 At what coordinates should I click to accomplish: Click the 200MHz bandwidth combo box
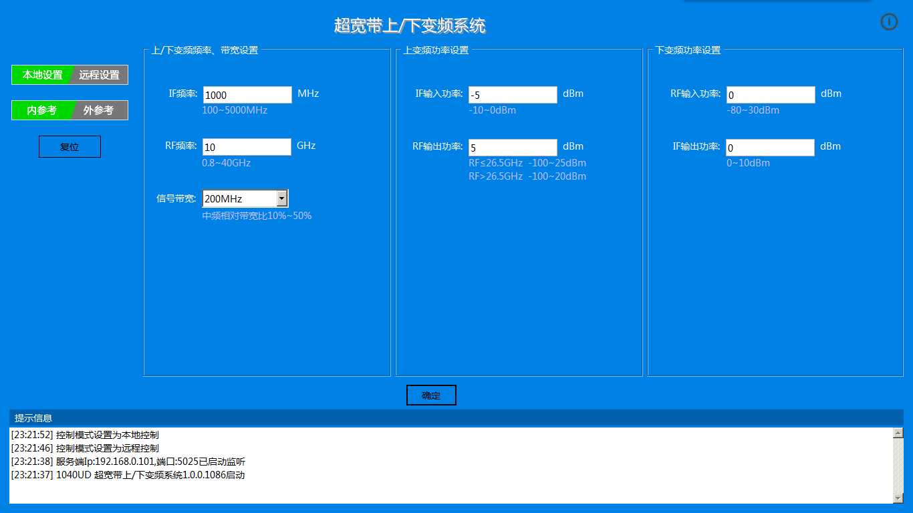pyautogui.click(x=239, y=198)
